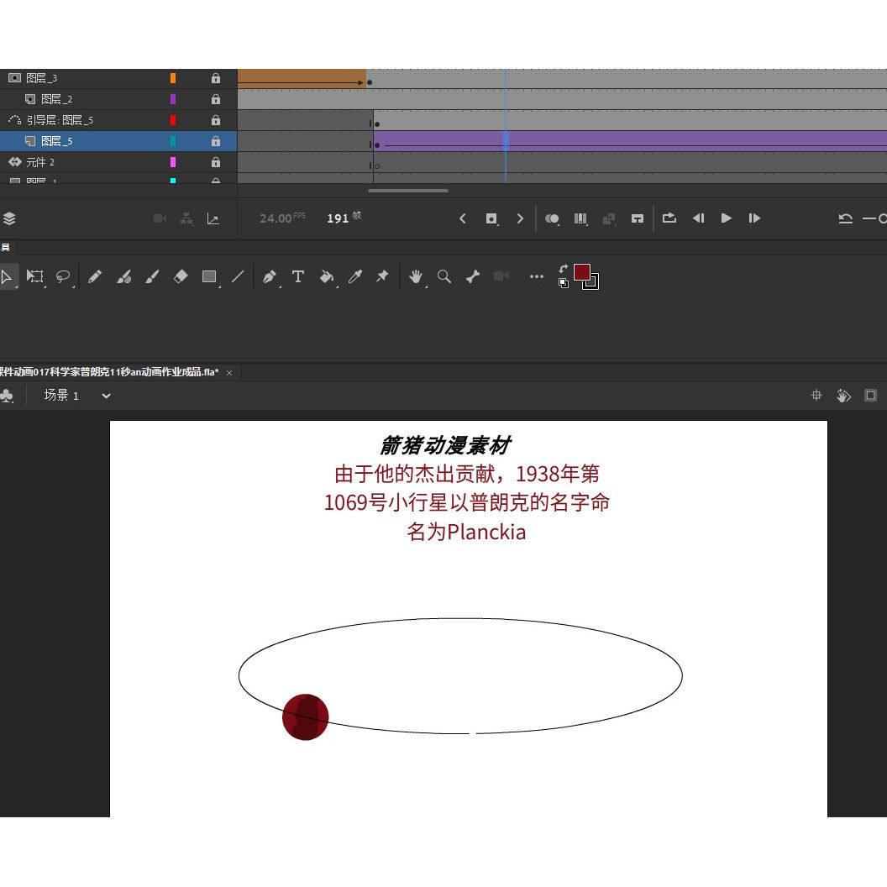Select the Selection arrow tool

[7, 276]
